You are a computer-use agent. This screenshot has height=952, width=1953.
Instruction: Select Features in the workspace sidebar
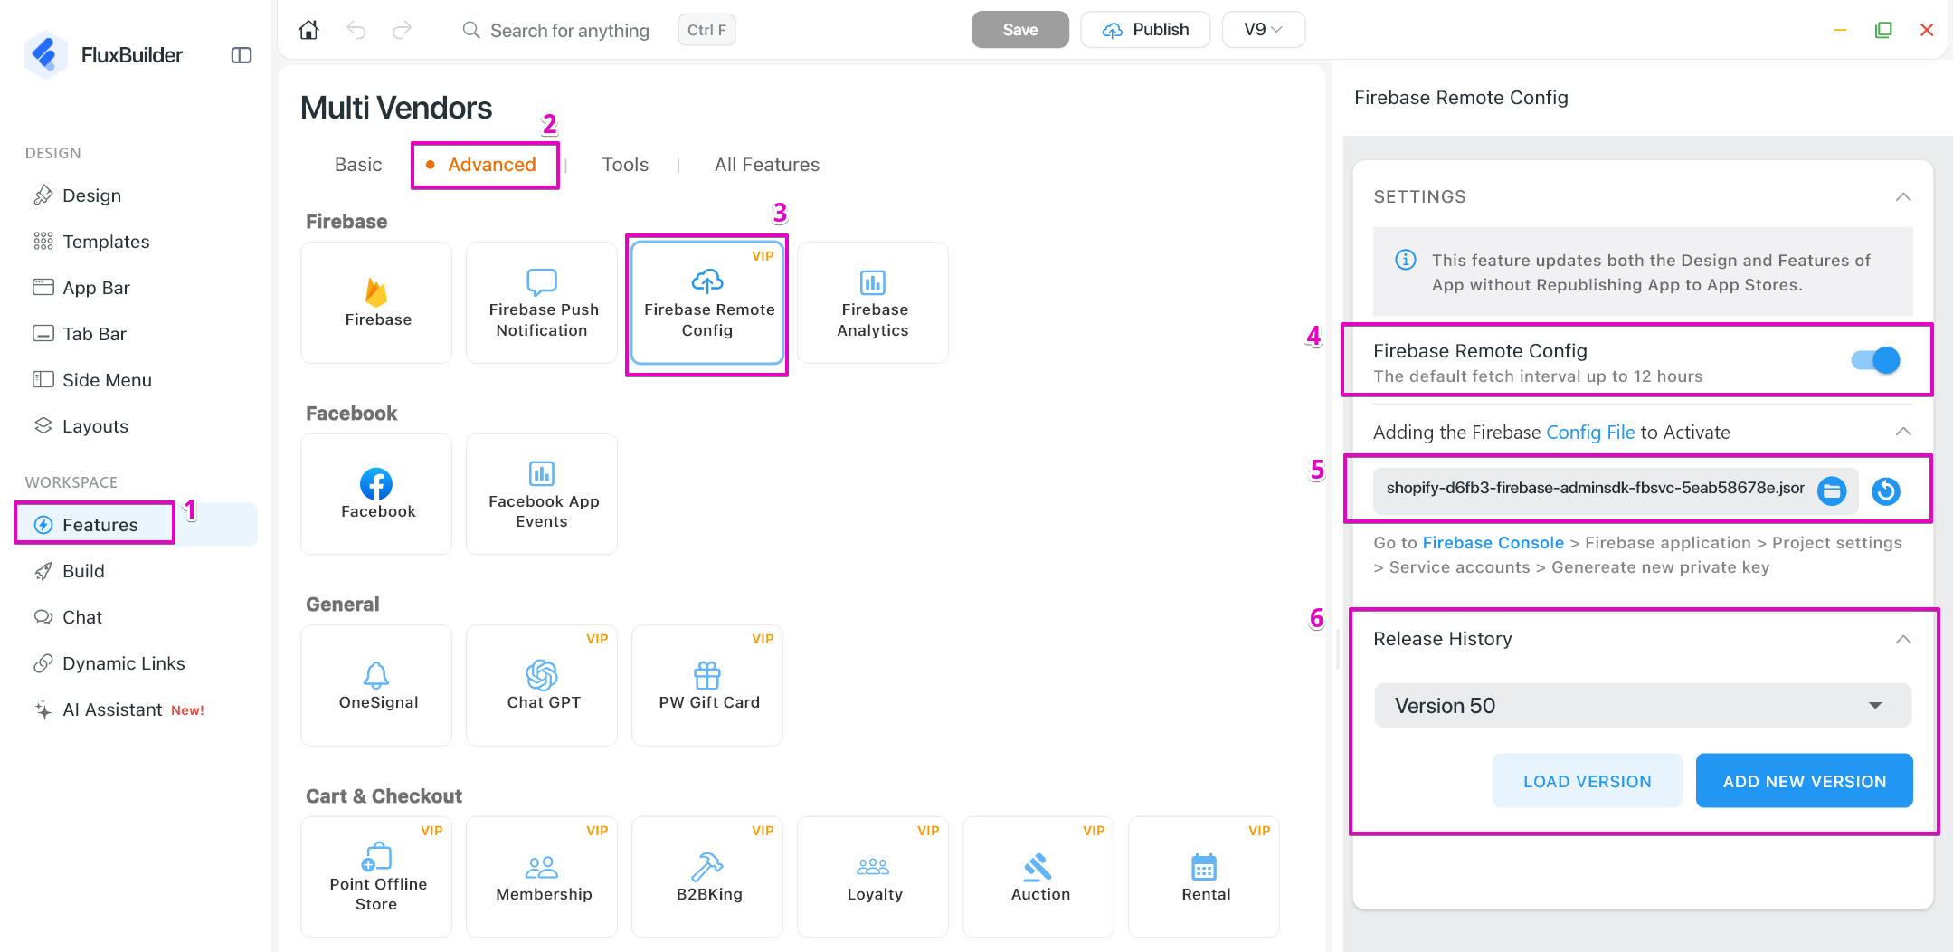tap(136, 525)
